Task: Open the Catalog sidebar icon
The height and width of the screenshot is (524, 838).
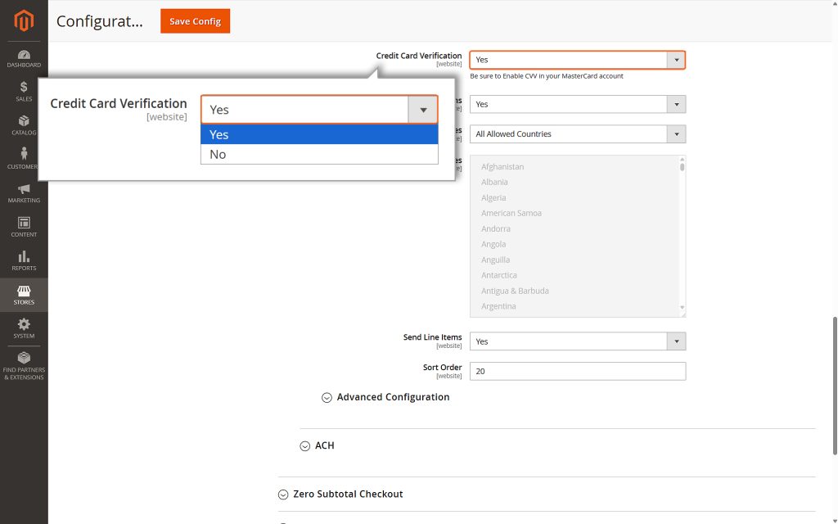Action: click(x=23, y=124)
